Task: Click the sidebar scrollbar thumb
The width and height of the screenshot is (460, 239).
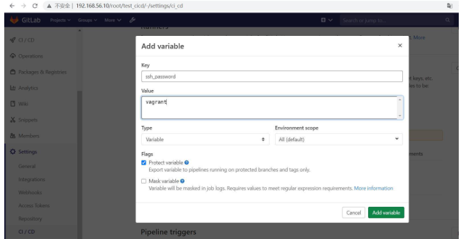Action: [x=80, y=164]
